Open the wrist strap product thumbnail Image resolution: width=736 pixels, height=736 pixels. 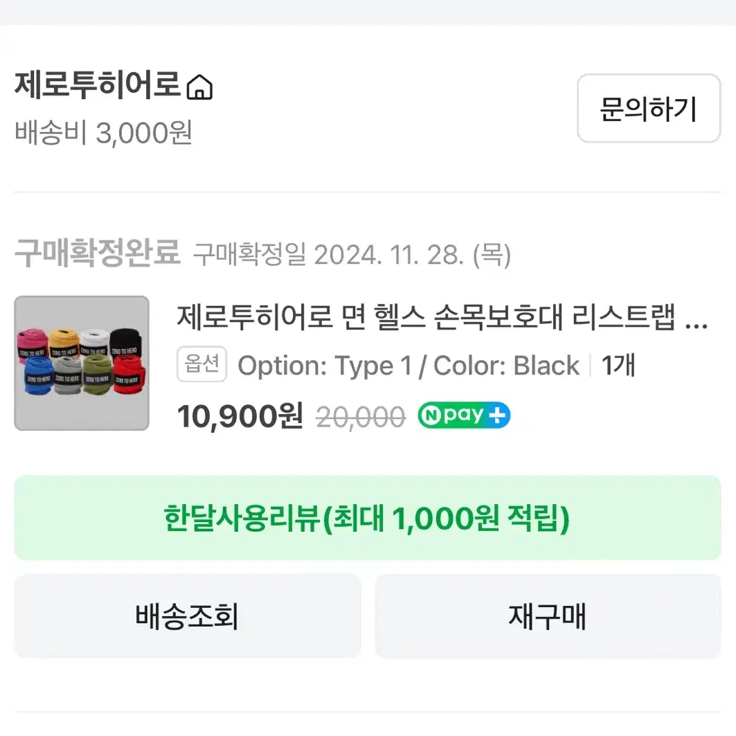pos(82,363)
